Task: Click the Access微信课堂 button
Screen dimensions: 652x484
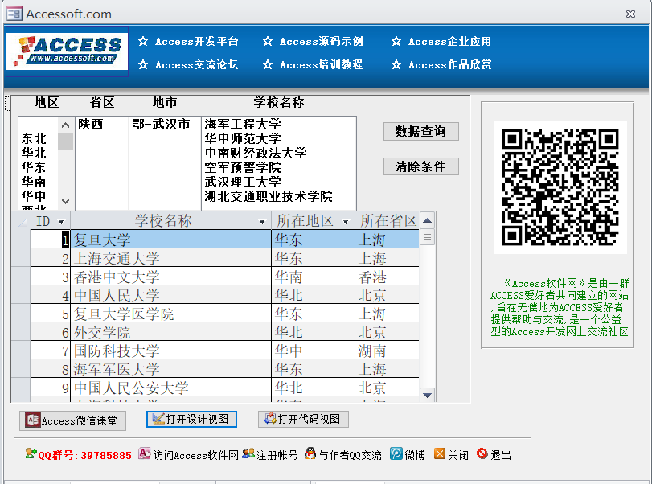Action: coord(72,420)
